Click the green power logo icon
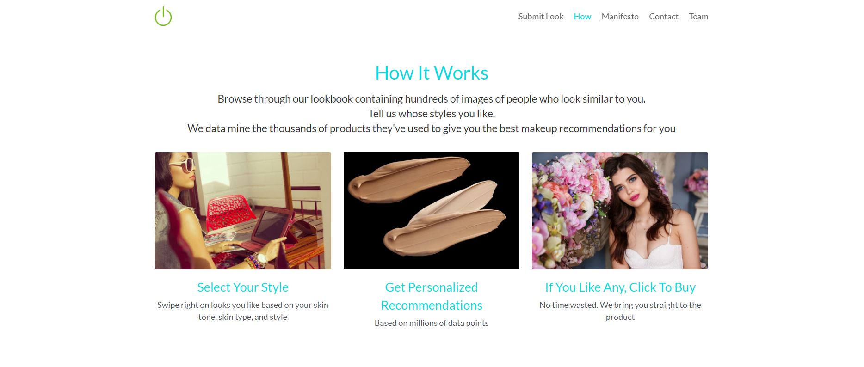864x367 pixels. pyautogui.click(x=164, y=17)
